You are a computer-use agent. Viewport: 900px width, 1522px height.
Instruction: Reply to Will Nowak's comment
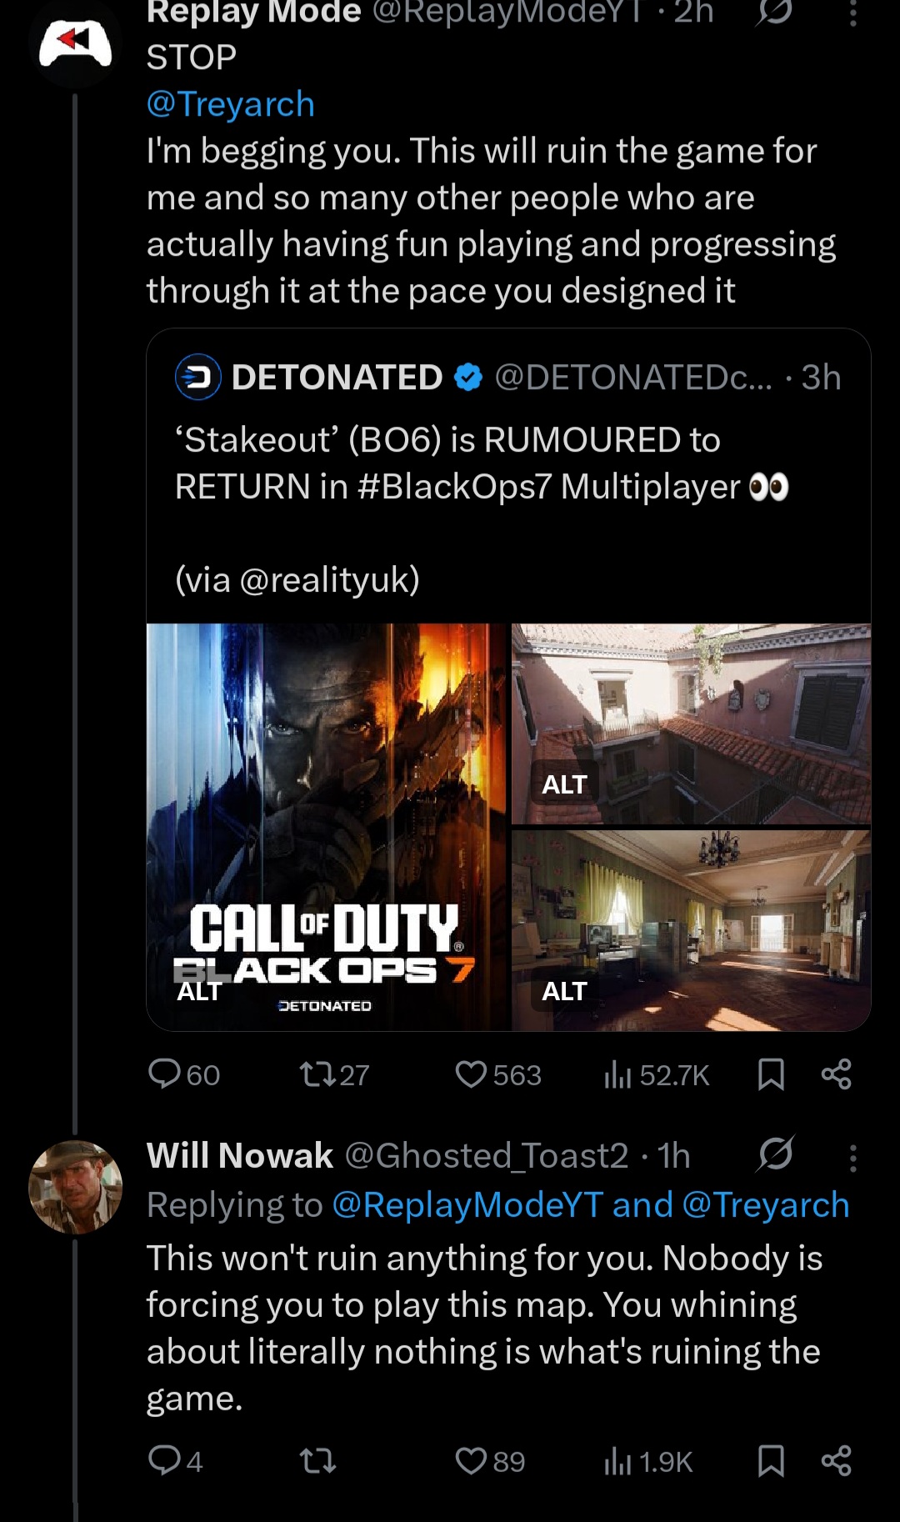pyautogui.click(x=175, y=1461)
